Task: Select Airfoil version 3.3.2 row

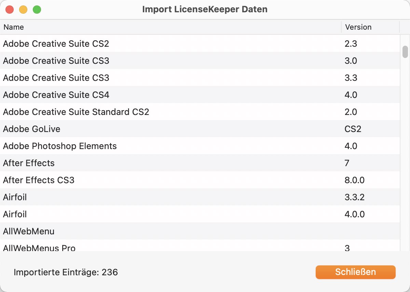Action: [x=200, y=197]
